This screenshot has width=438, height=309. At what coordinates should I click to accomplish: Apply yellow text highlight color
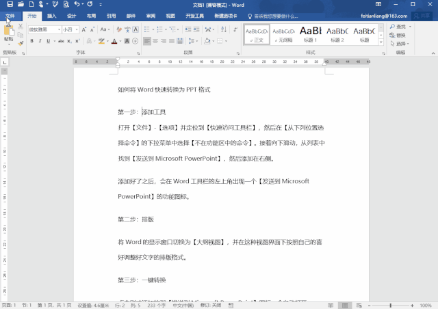pyautogui.click(x=101, y=41)
